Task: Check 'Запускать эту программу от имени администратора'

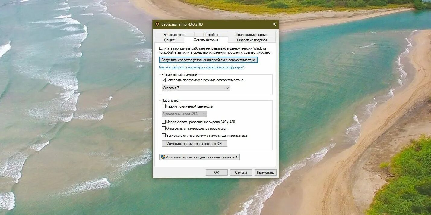Action: [164, 136]
